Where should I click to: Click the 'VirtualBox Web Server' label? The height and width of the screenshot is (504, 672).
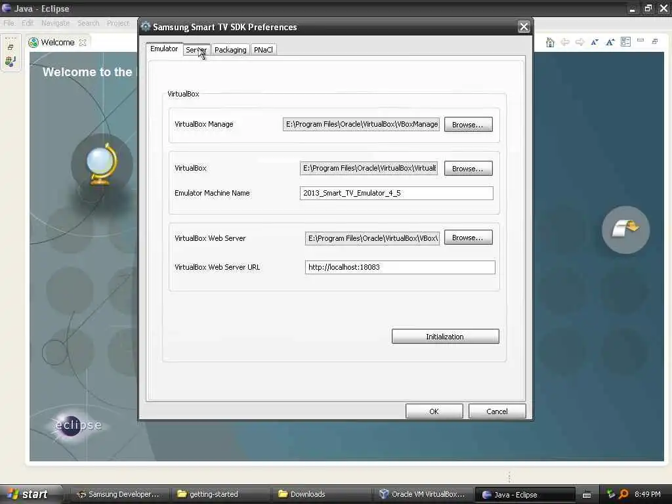(210, 238)
